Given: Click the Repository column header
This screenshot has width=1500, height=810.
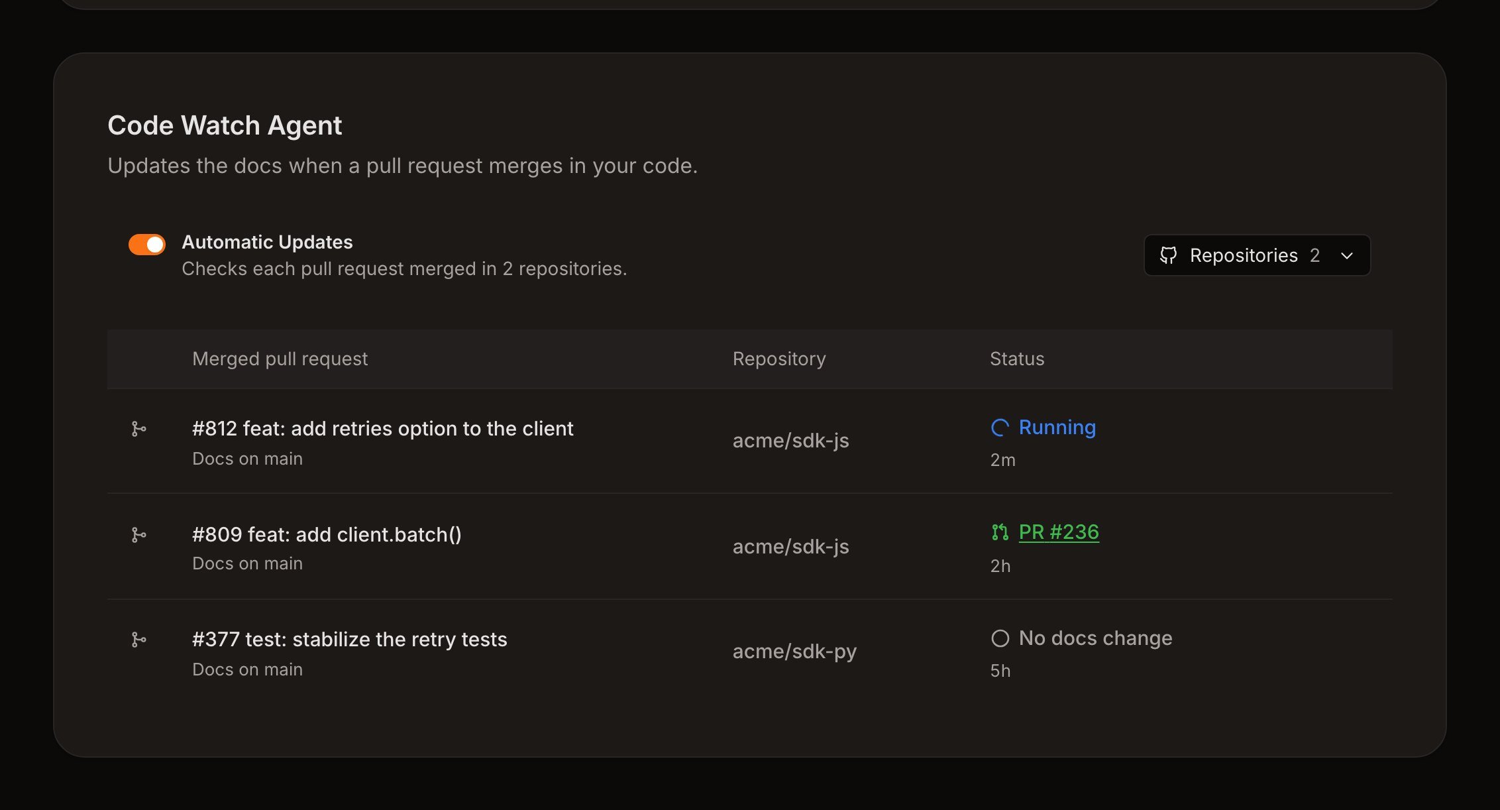Looking at the screenshot, I should (779, 359).
